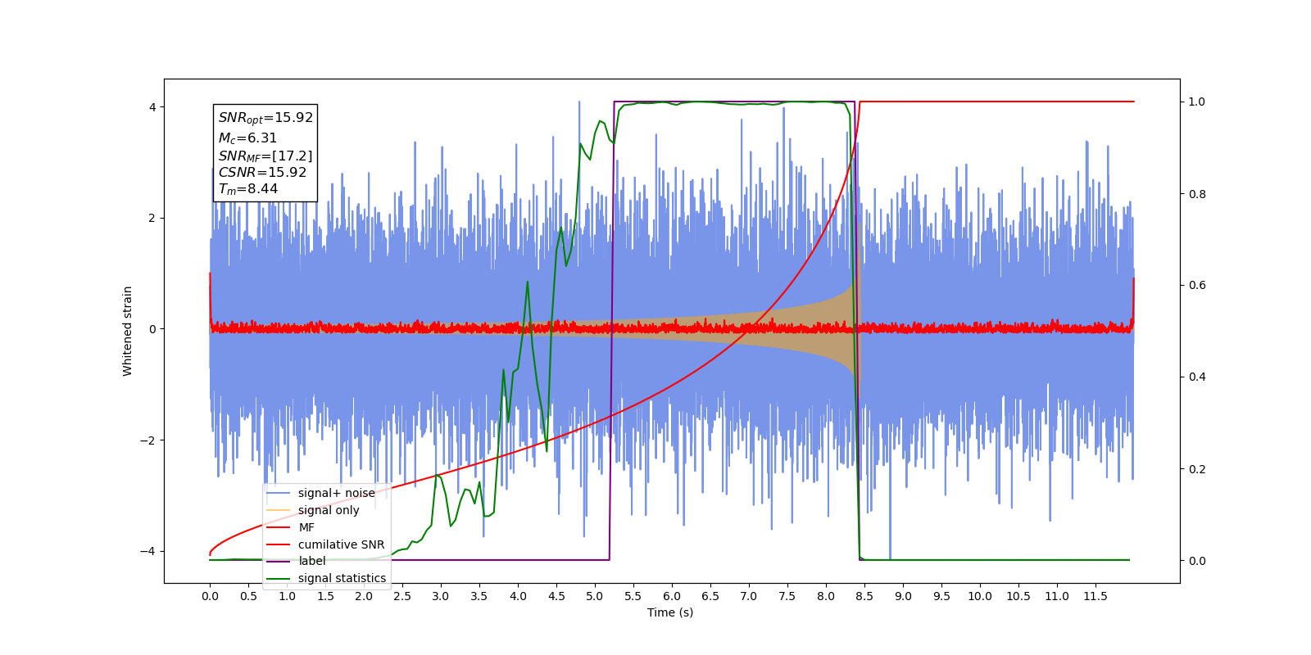Click the −2 tick label on the strain axis
Screen dimensions: 1311x655
(147, 440)
